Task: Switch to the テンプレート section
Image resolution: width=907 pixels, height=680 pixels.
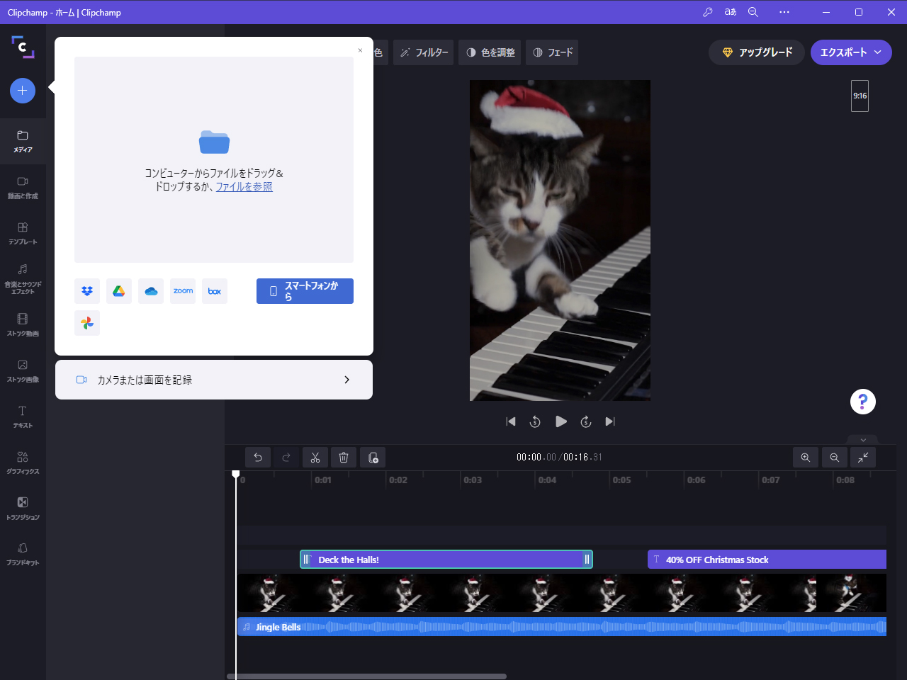Action: click(22, 232)
